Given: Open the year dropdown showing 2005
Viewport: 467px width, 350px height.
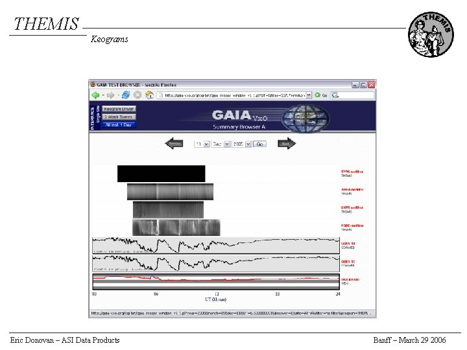Looking at the screenshot, I should click(x=241, y=144).
